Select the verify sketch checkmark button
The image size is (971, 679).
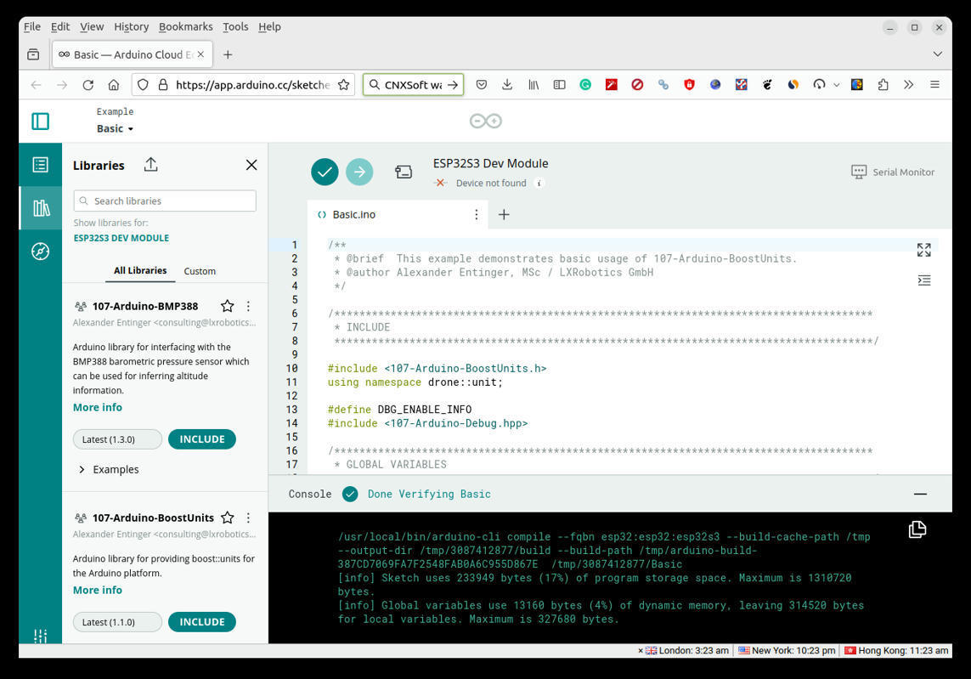pyautogui.click(x=325, y=172)
